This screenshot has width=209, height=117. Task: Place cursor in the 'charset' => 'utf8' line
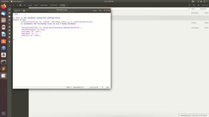(30, 35)
